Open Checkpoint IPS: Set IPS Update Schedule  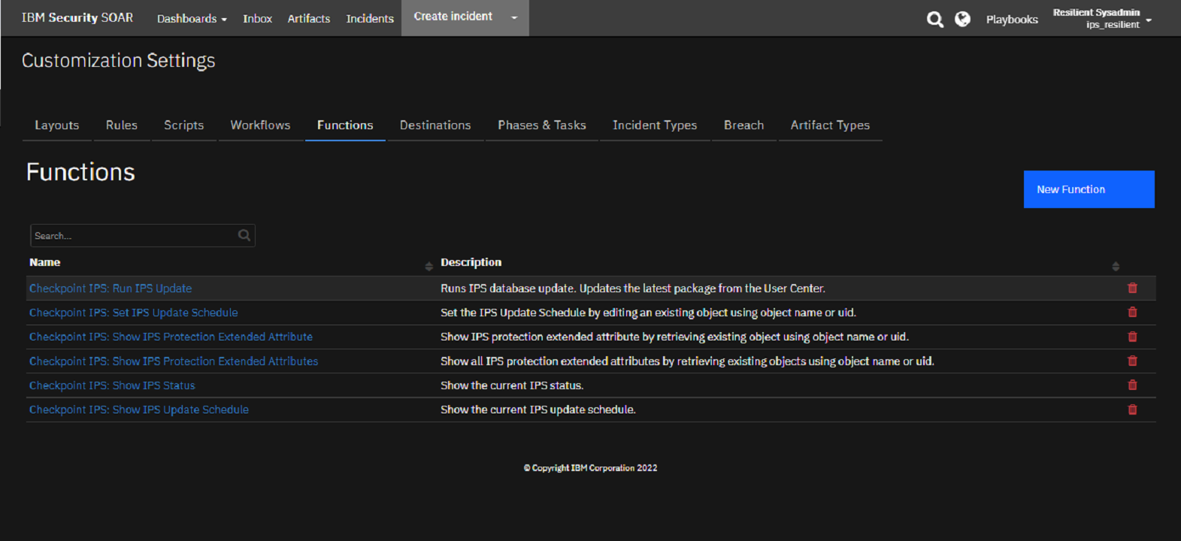(x=134, y=313)
